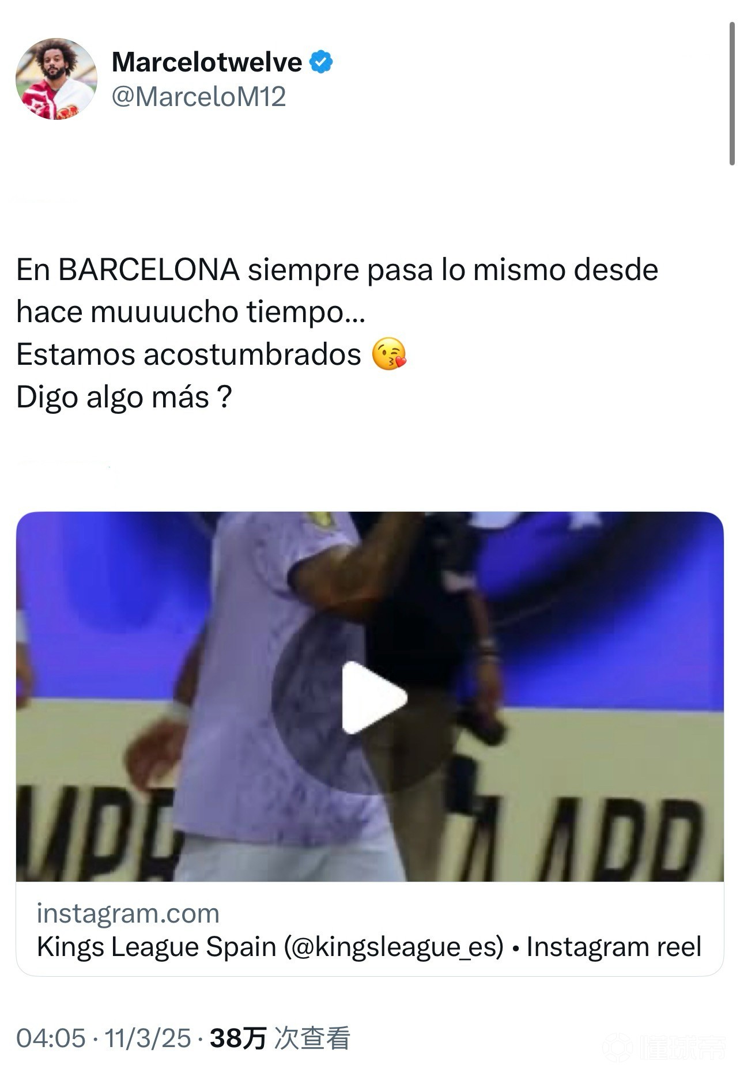Open the Marcelotwelve profile avatar
The image size is (740, 1073).
tap(56, 79)
